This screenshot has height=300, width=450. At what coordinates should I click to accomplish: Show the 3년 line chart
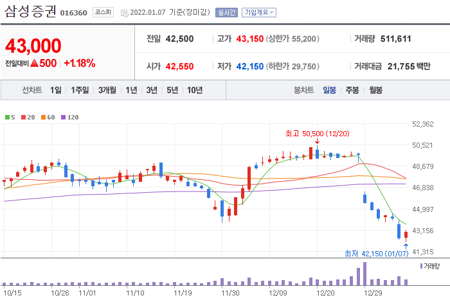coord(152,90)
